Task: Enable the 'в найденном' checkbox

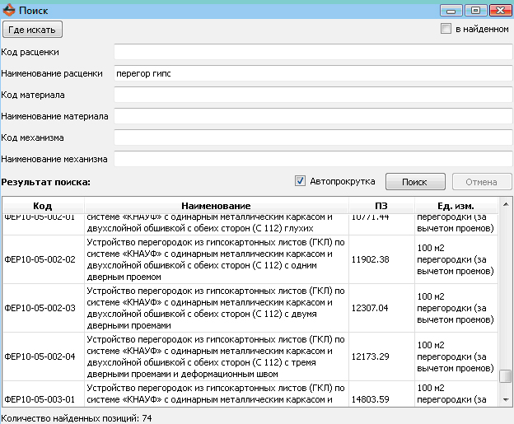Action: (x=446, y=29)
